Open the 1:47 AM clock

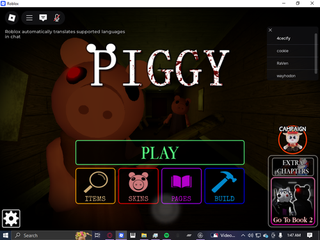click(x=294, y=236)
